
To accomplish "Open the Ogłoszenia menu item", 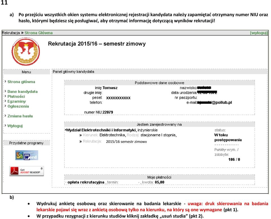I will tap(18, 106).
